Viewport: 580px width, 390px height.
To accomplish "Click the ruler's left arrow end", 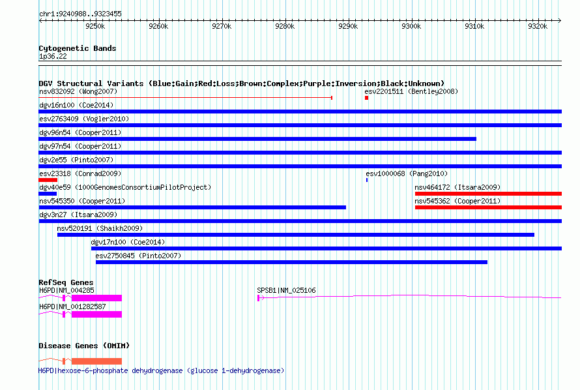I will [x=40, y=20].
